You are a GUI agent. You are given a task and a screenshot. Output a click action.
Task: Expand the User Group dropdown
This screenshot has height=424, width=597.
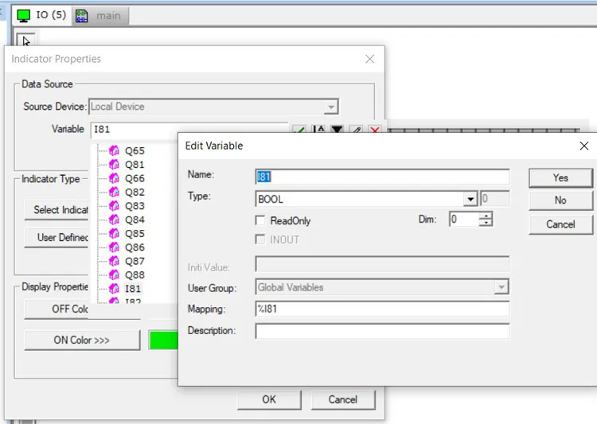501,287
